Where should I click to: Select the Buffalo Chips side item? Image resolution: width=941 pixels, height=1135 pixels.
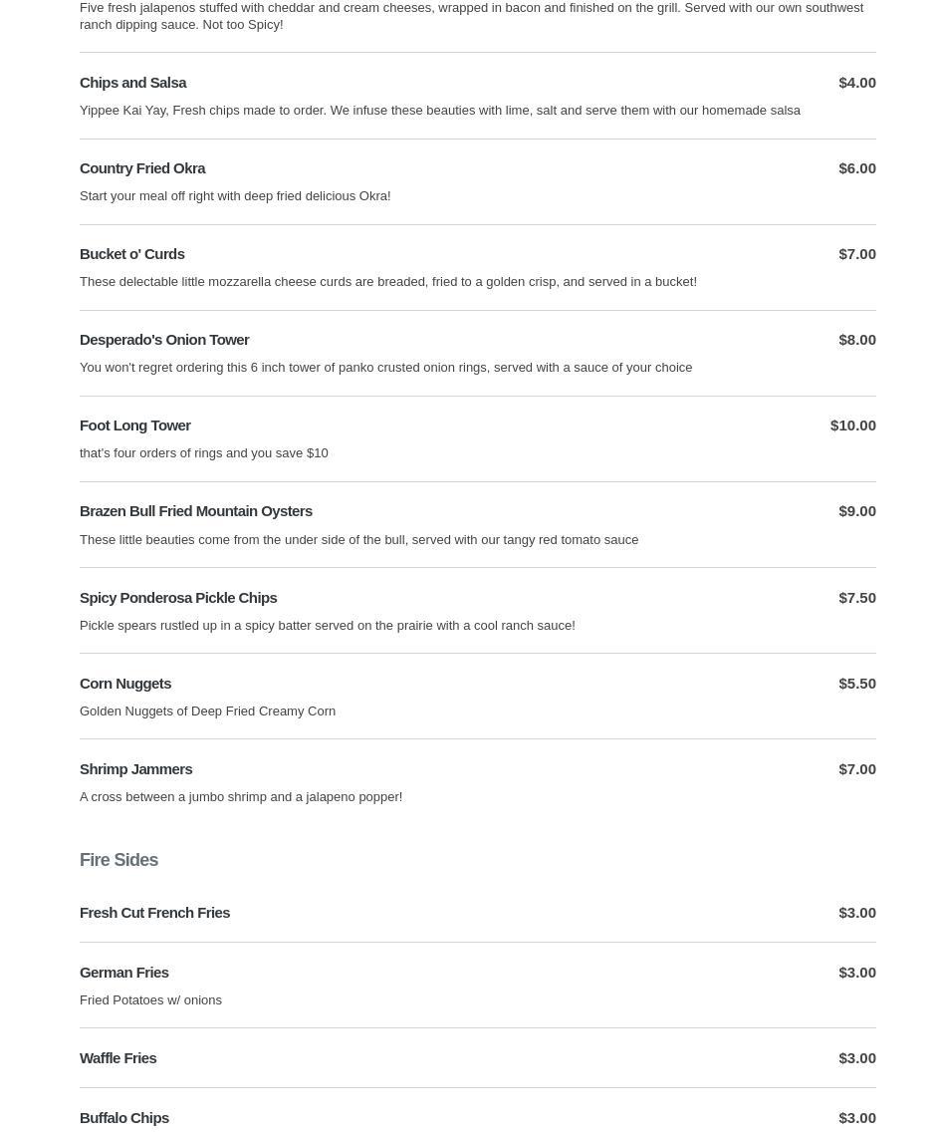pyautogui.click(x=124, y=1118)
